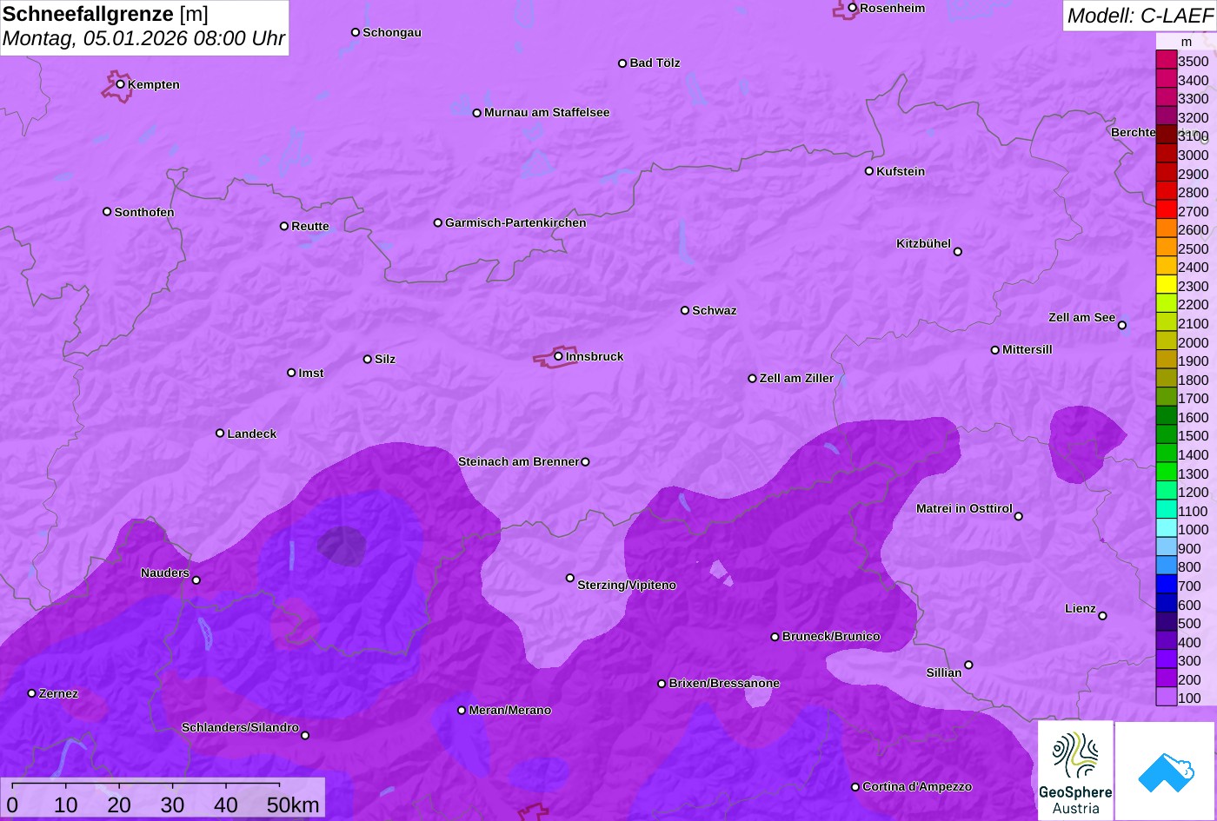Select the Kempten city marker dot
Viewport: 1217px width, 821px height.
click(120, 84)
